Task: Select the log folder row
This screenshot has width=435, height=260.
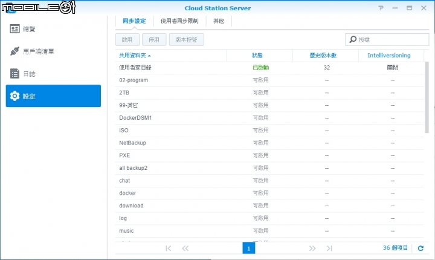Action: coord(269,218)
